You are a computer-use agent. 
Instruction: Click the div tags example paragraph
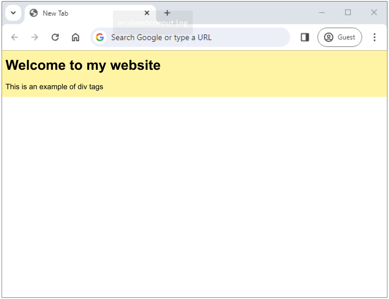point(54,87)
